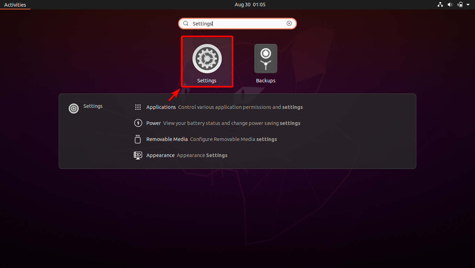Click the Applications grid icon in results

138,107
